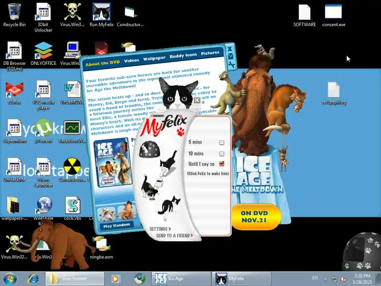Select the Prism Launcher shortcut
The height and width of the screenshot is (286, 381).
[43, 173]
